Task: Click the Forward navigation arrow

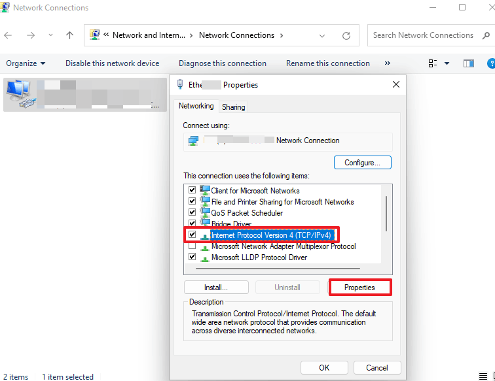Action: pyautogui.click(x=31, y=35)
